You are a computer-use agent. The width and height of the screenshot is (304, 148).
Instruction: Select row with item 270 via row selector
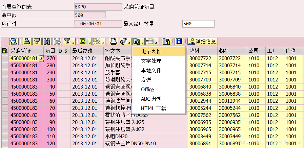[5, 58]
